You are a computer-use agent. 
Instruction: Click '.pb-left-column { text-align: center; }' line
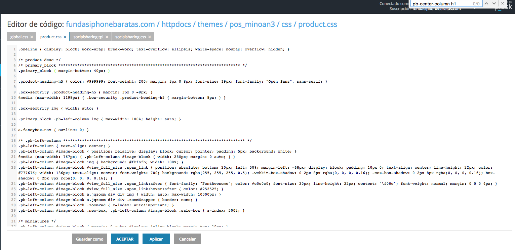64,146
